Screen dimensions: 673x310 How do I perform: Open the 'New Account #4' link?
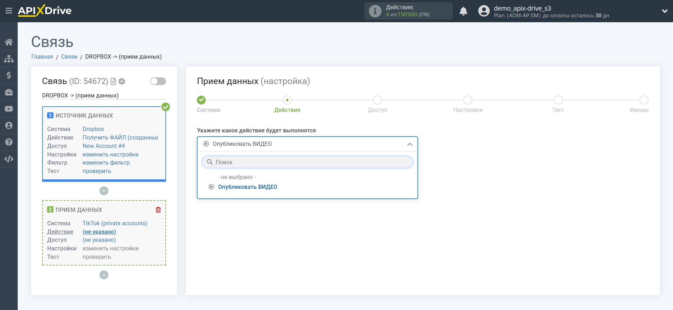[104, 146]
